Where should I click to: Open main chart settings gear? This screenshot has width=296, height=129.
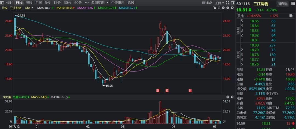[232, 8]
